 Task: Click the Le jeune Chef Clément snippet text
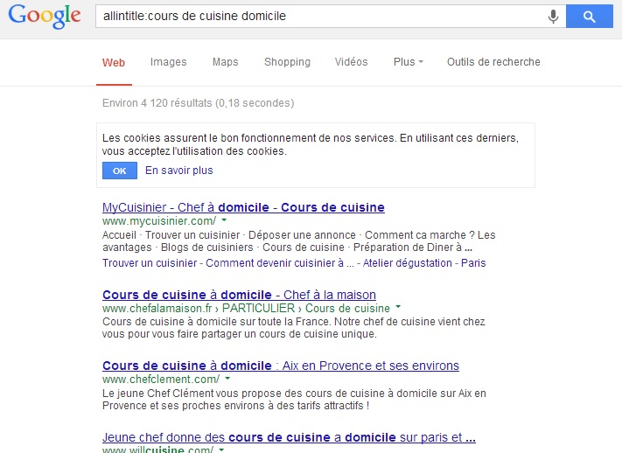coord(294,400)
